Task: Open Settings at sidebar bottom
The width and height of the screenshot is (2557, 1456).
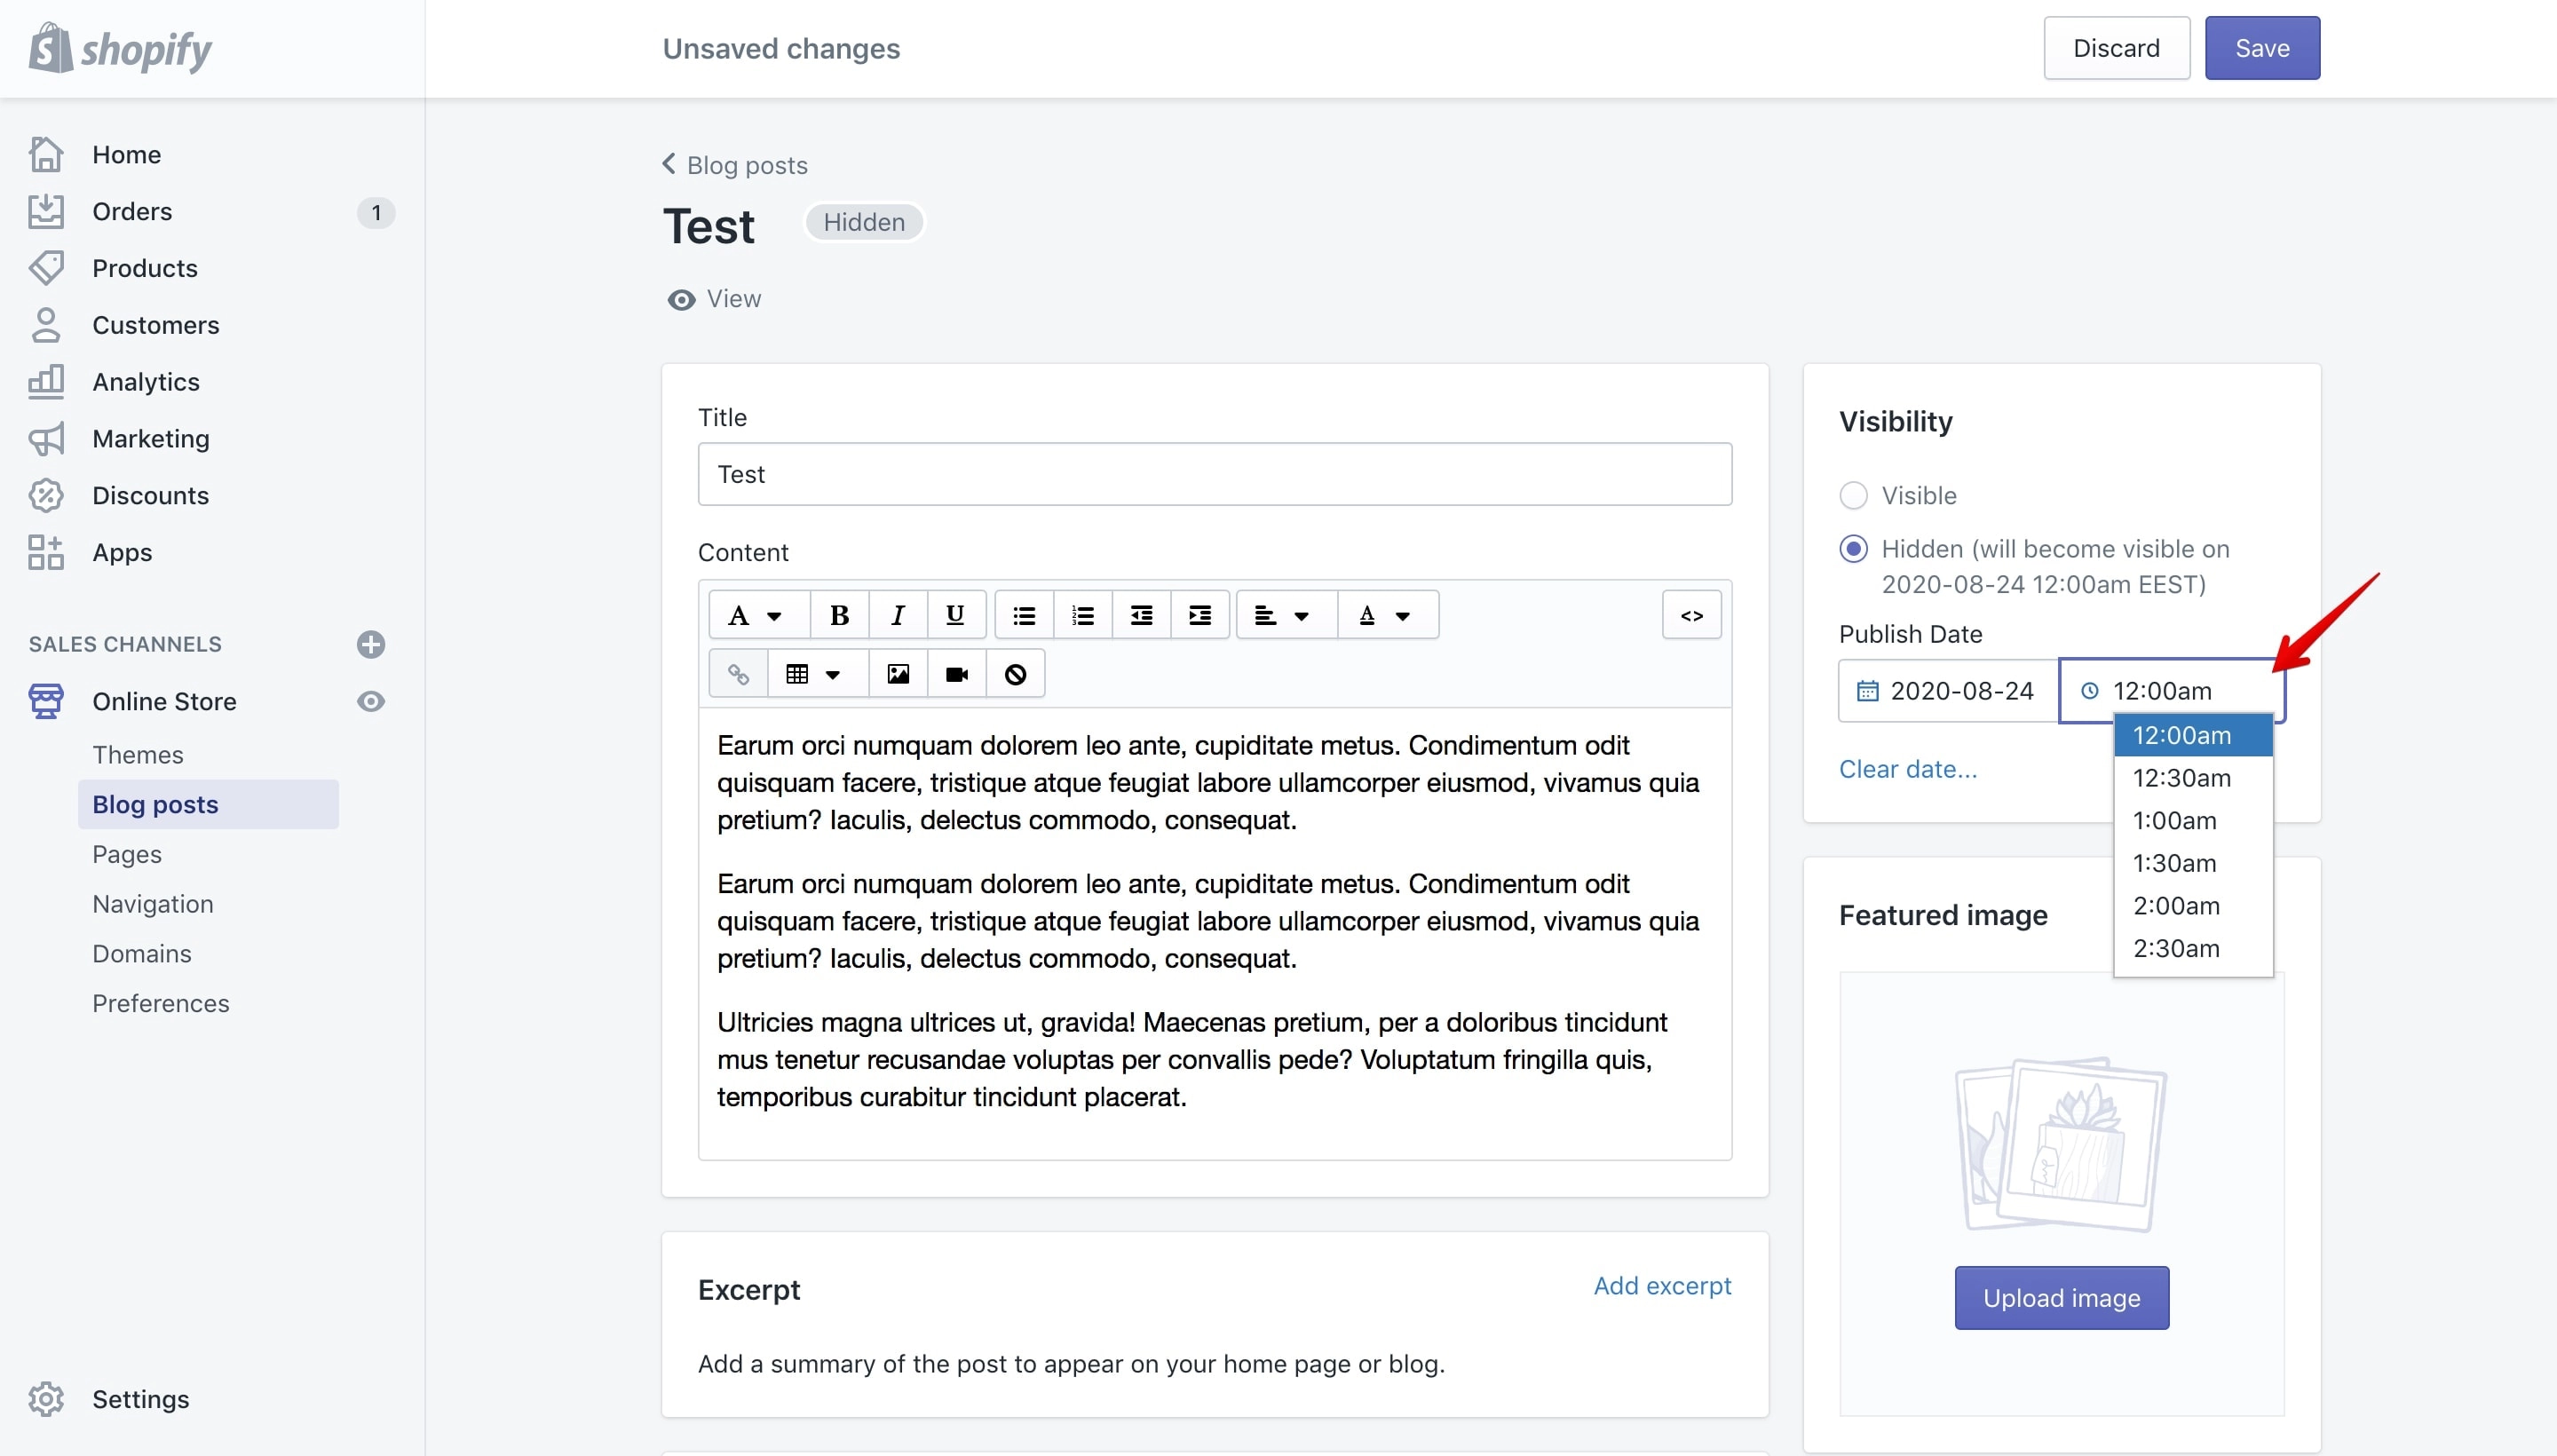Action: tap(140, 1399)
